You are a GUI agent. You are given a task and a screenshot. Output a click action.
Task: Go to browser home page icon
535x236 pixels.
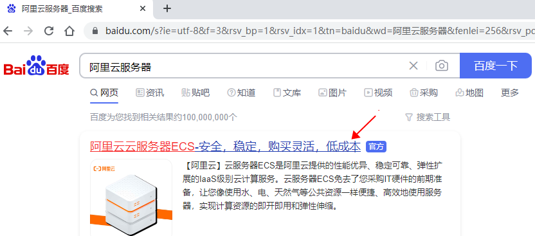click(69, 32)
